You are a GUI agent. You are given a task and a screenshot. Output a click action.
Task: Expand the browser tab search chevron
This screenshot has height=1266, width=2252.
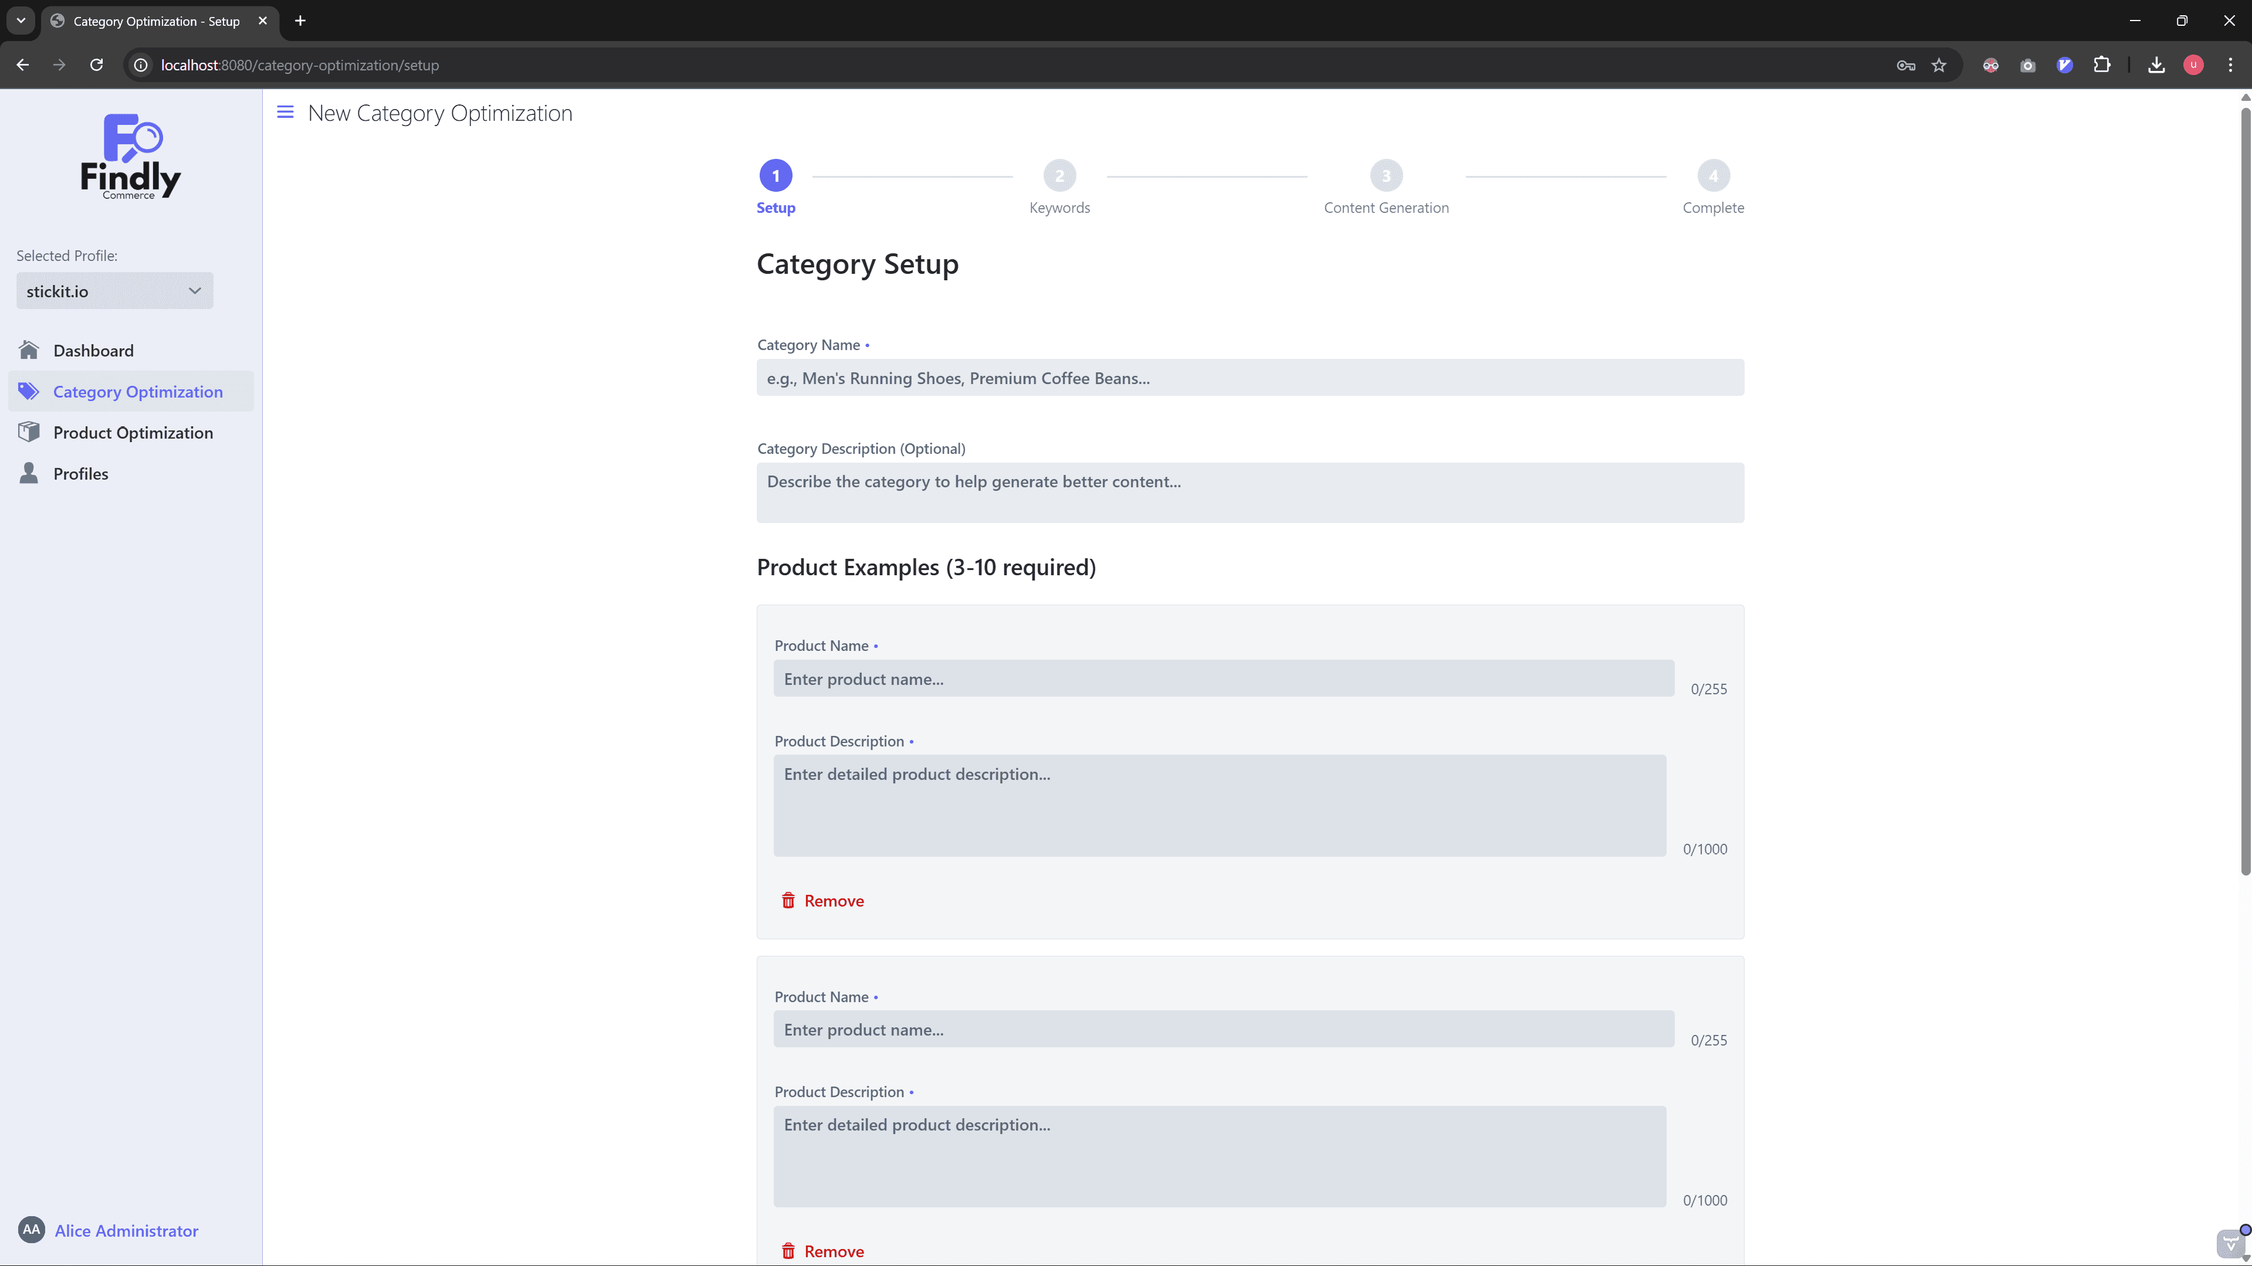click(x=21, y=21)
